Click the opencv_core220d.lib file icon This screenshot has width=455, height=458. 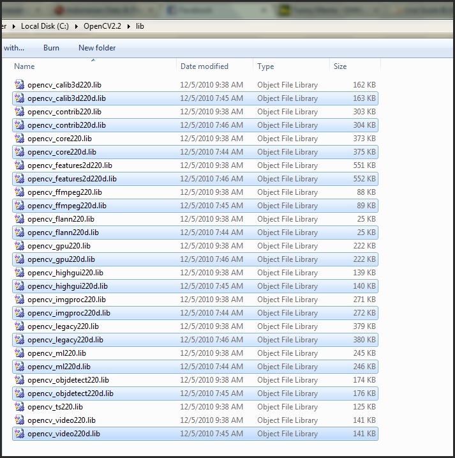[20, 152]
